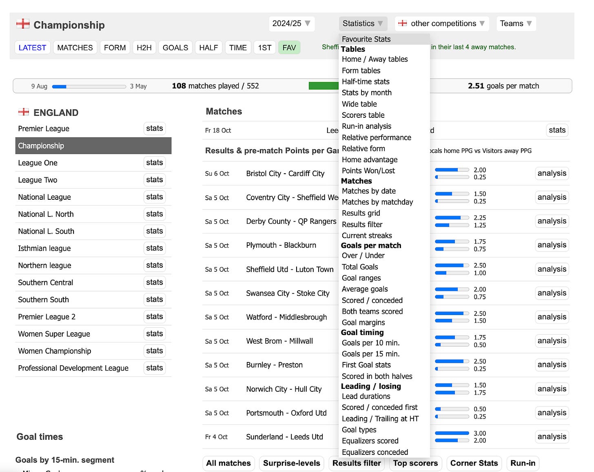Open the Southern Central link
The height and width of the screenshot is (472, 594).
[45, 282]
